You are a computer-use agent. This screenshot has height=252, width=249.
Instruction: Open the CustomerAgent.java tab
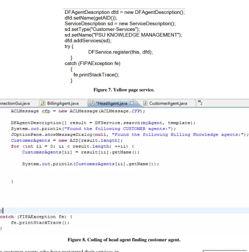(x=168, y=103)
